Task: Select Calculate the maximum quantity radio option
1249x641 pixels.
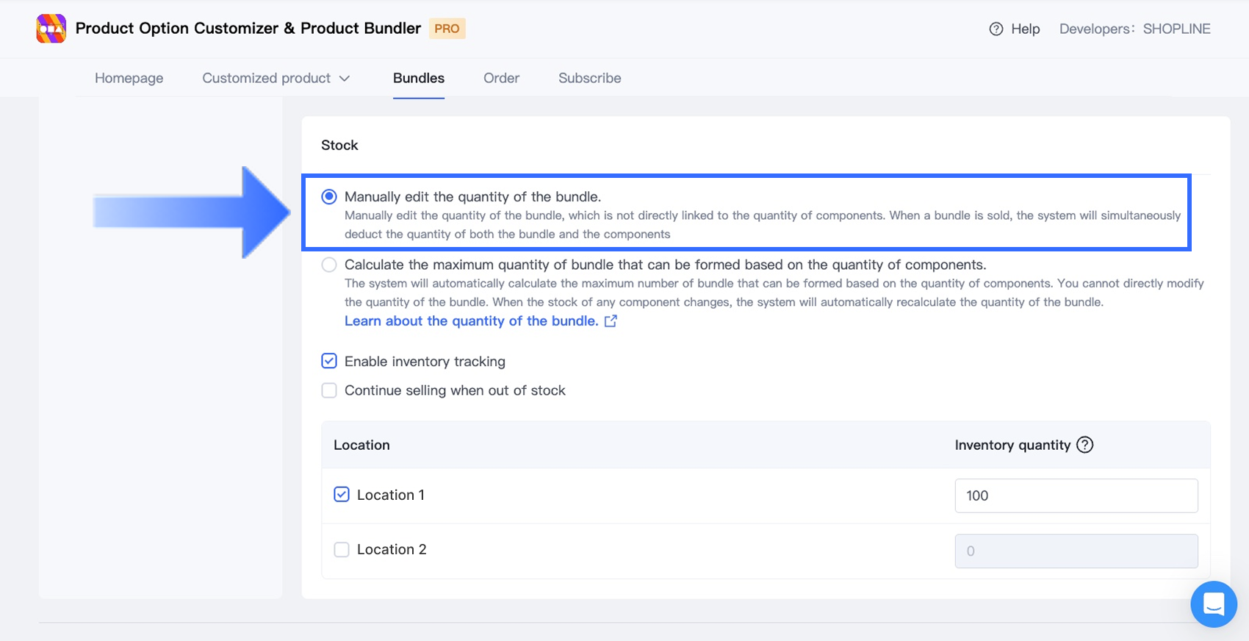Action: (x=329, y=265)
